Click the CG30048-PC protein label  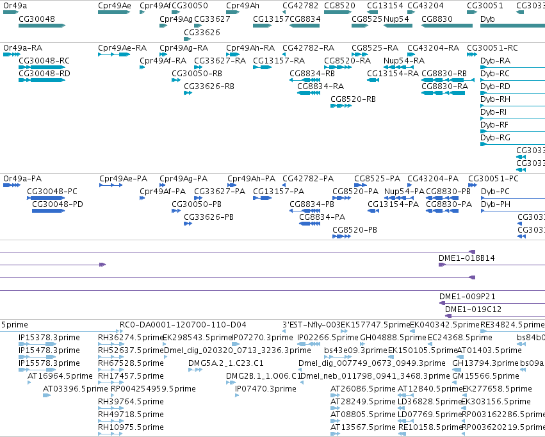click(52, 192)
